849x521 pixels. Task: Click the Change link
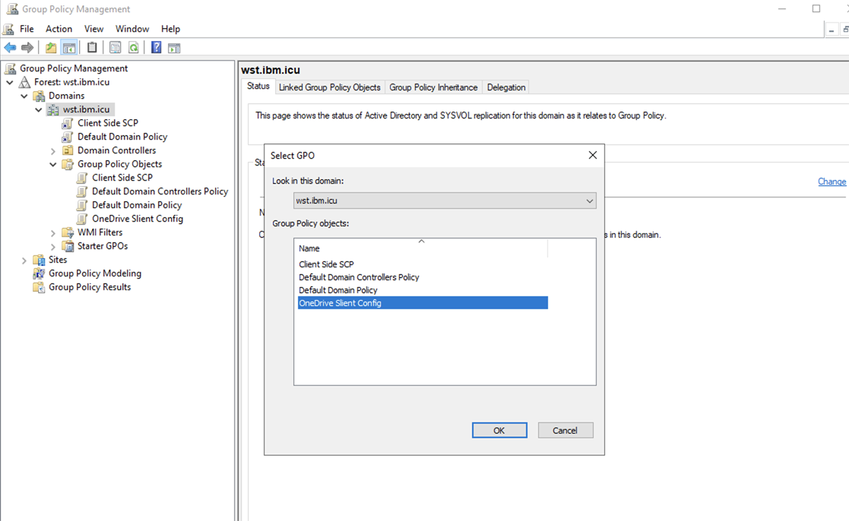(x=832, y=182)
